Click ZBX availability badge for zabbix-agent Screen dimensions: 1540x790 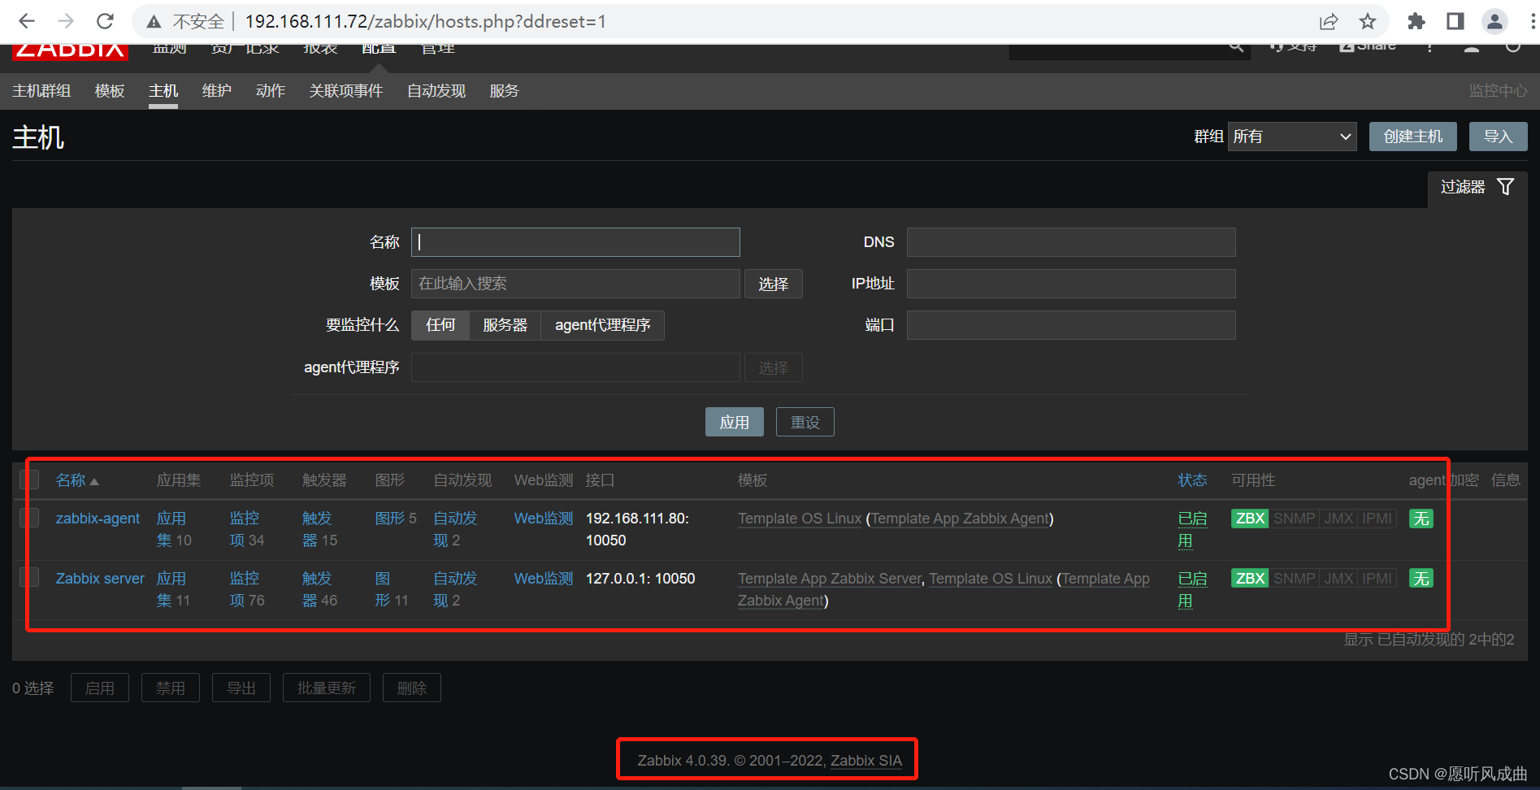coord(1250,519)
